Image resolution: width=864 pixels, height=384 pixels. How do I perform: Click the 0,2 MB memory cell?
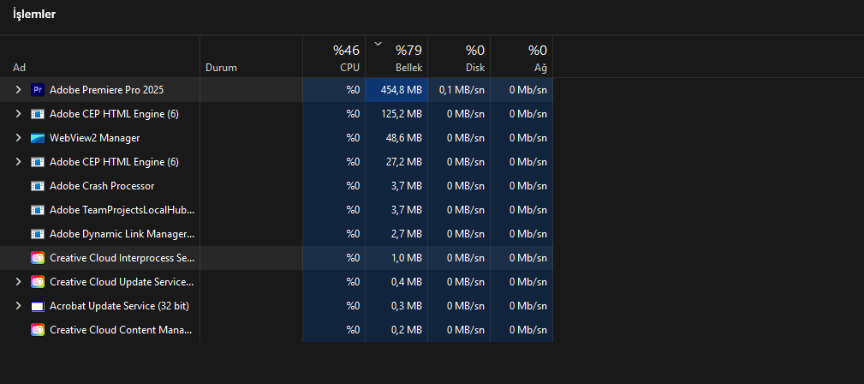(396, 330)
